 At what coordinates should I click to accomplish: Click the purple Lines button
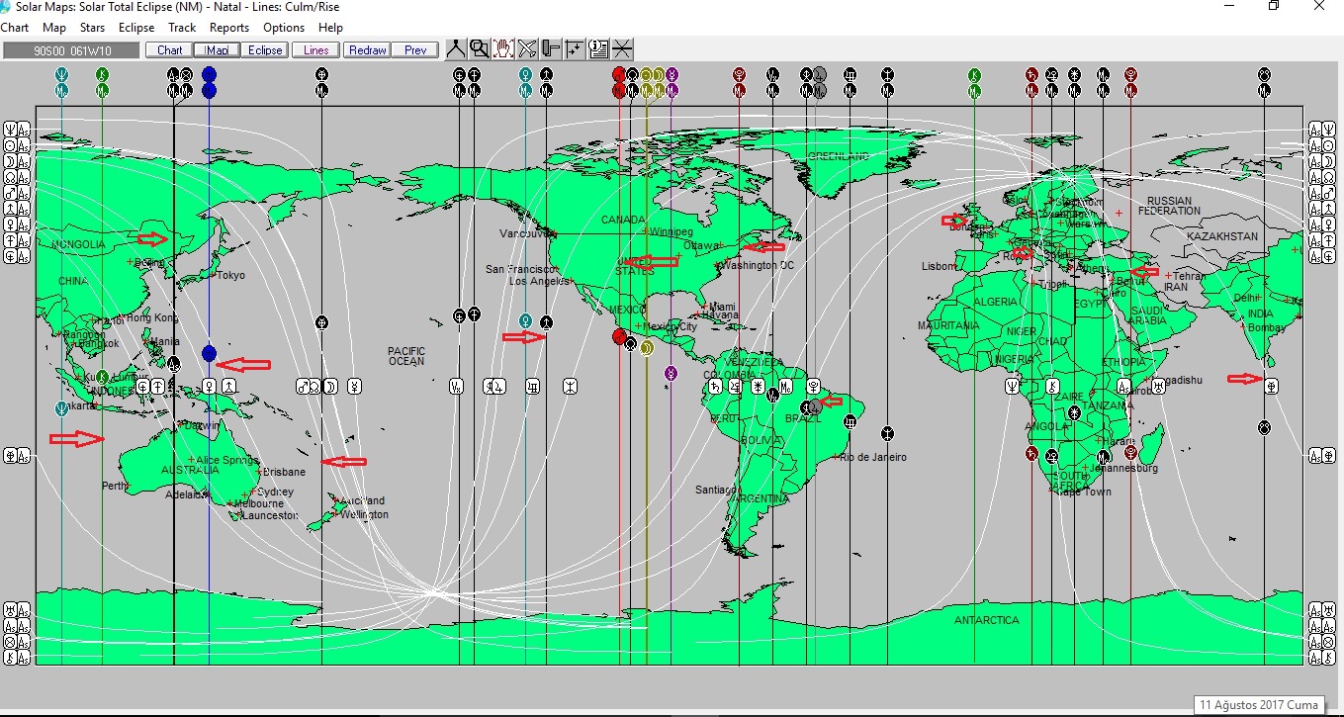coord(316,49)
